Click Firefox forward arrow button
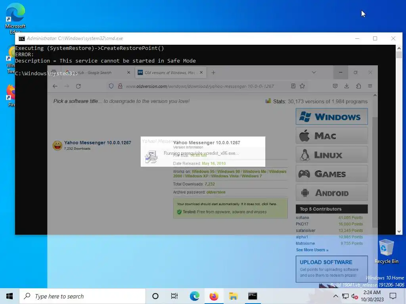The width and height of the screenshot is (406, 304). pyautogui.click(x=67, y=86)
